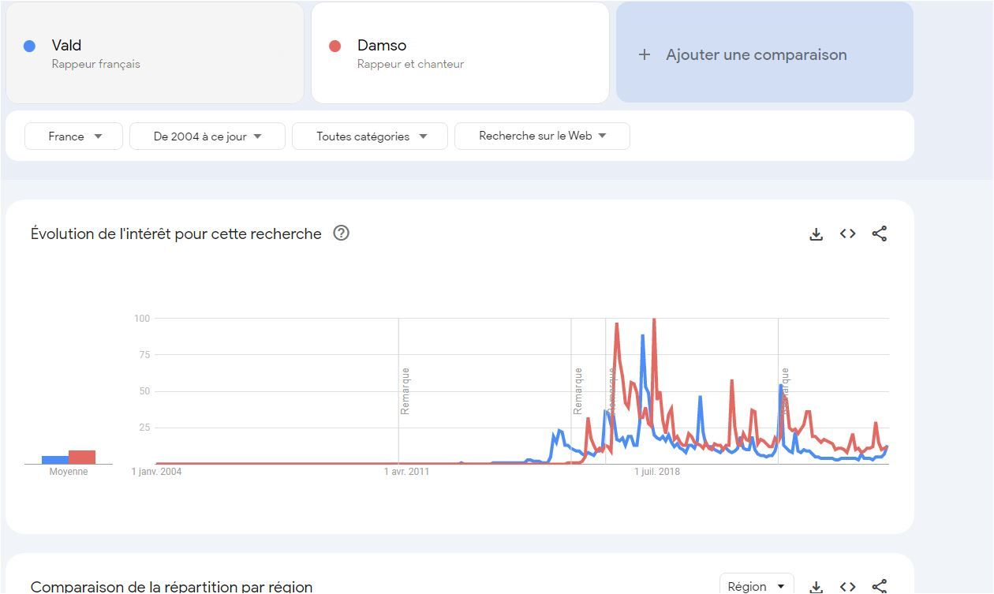Select the Damso search term card
The height and width of the screenshot is (594, 994).
click(x=460, y=53)
